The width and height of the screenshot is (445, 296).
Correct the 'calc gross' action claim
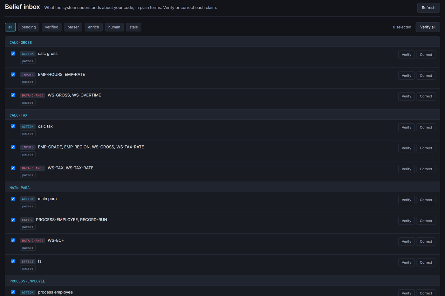click(426, 55)
